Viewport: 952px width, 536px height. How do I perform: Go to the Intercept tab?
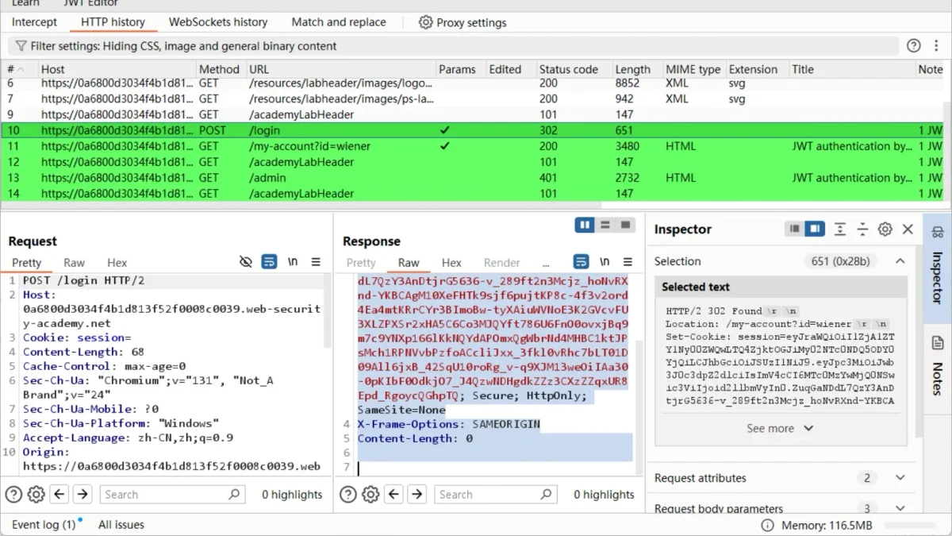[34, 22]
